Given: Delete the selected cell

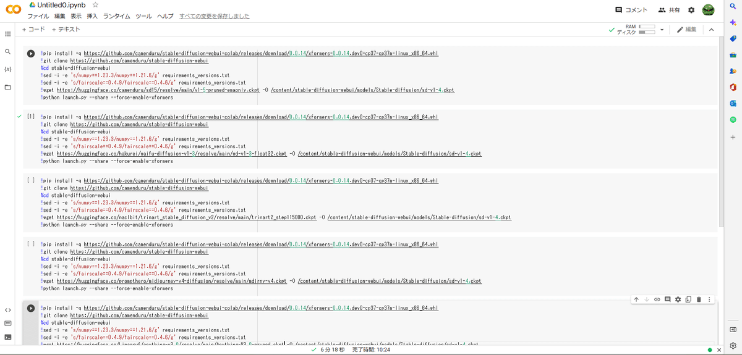Looking at the screenshot, I should click(x=699, y=299).
